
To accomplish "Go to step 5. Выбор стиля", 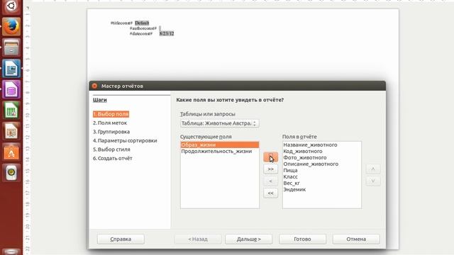I will pos(111,149).
